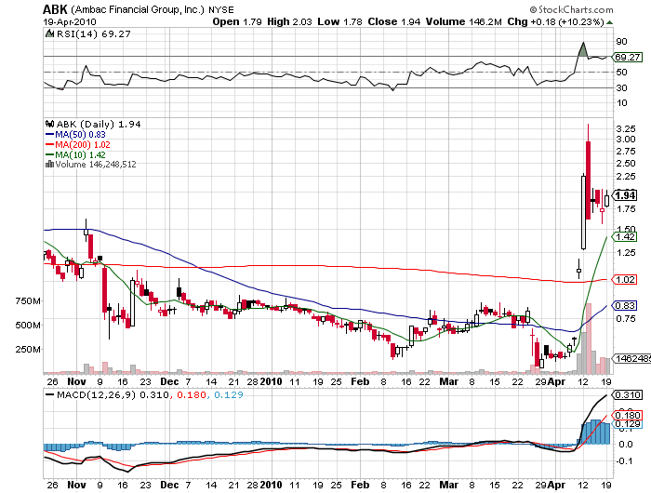651x493 pixels.
Task: Click the Dec label on the MACD panel date axis
Action: coord(169,485)
